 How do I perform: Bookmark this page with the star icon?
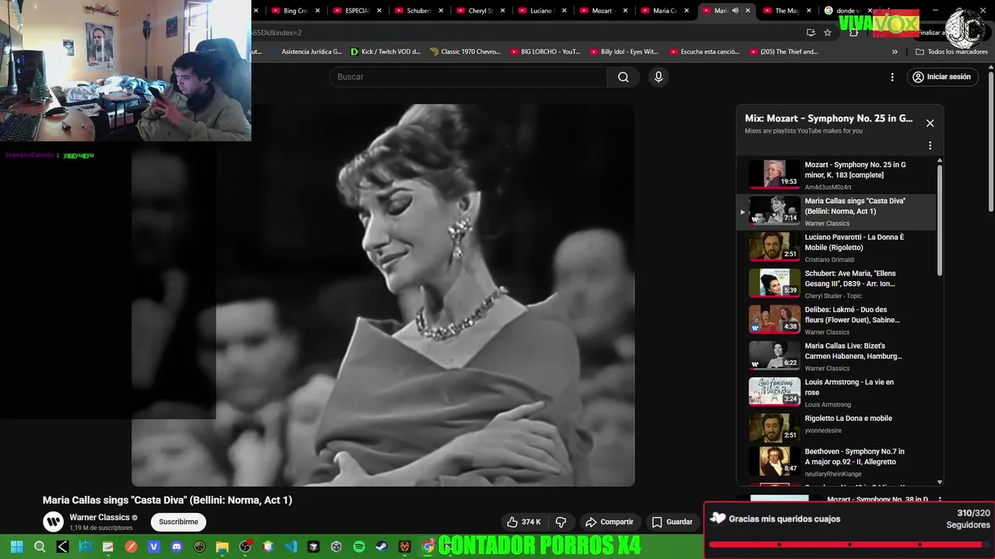click(x=828, y=33)
